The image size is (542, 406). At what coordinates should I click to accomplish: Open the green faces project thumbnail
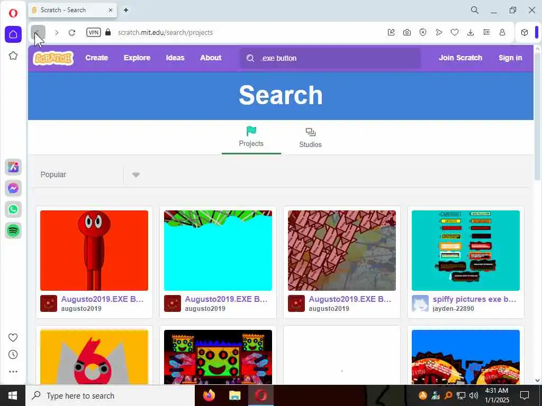pos(218,357)
